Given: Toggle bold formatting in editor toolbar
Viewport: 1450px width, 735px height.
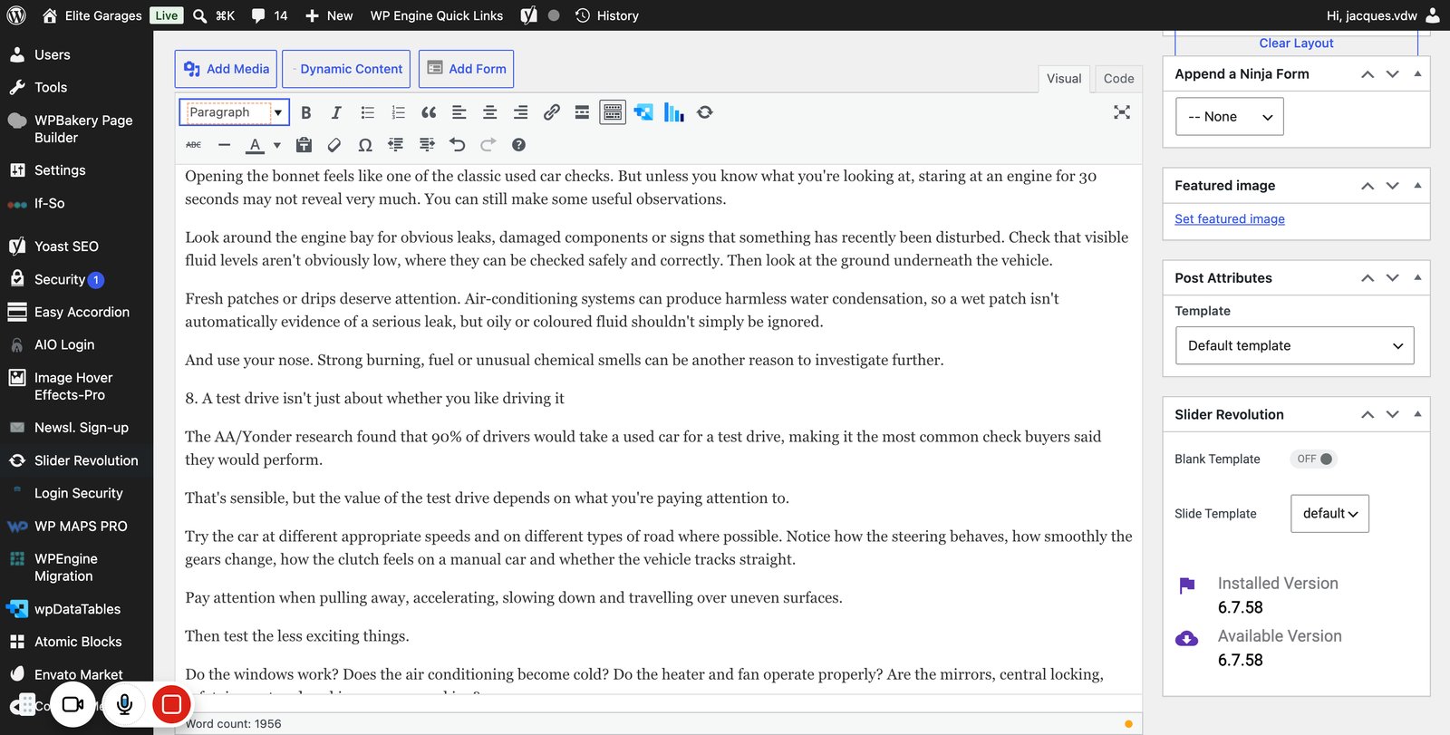Looking at the screenshot, I should pyautogui.click(x=306, y=112).
